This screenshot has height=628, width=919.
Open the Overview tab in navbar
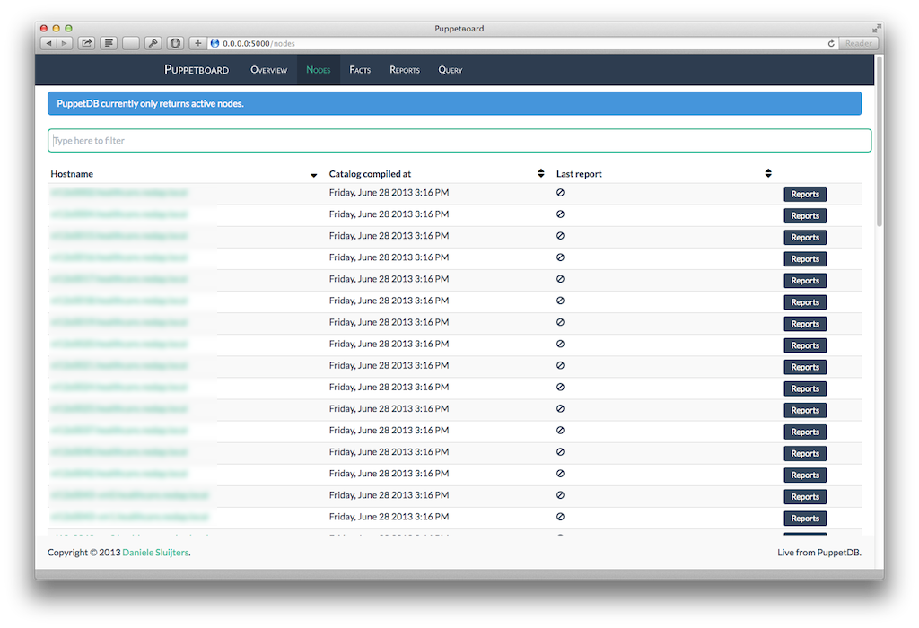click(x=268, y=70)
